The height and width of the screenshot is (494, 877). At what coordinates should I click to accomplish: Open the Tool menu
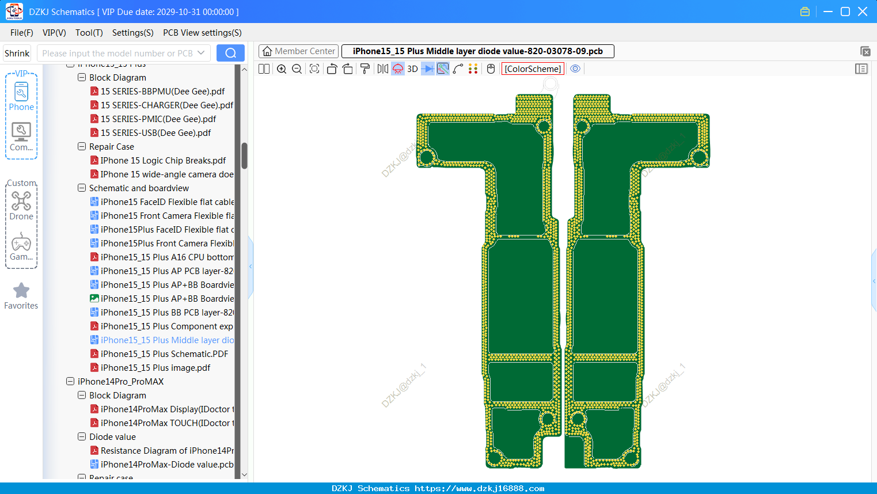point(89,33)
